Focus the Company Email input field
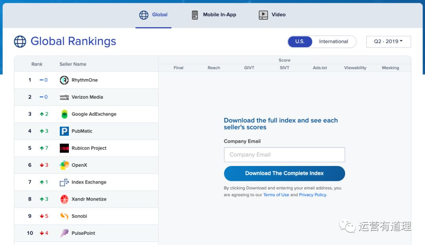The width and height of the screenshot is (425, 245). point(285,155)
